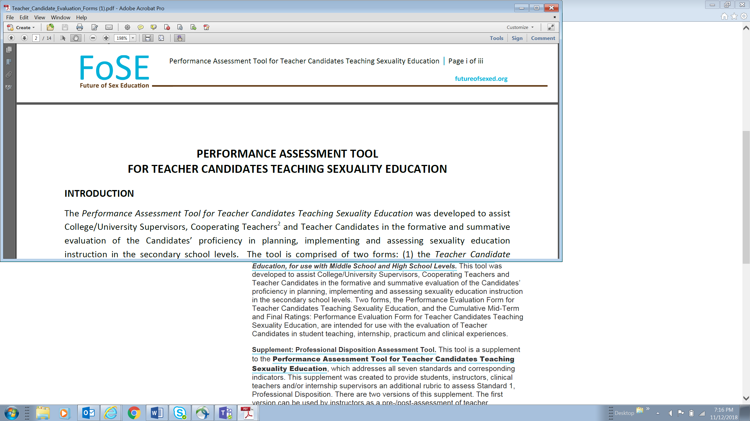Print the document with printer icon
Image resolution: width=750 pixels, height=421 pixels.
click(79, 27)
